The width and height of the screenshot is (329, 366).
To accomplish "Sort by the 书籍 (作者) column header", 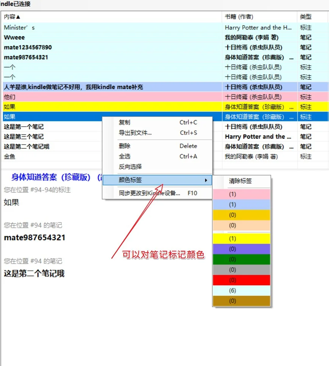I will pyautogui.click(x=259, y=17).
